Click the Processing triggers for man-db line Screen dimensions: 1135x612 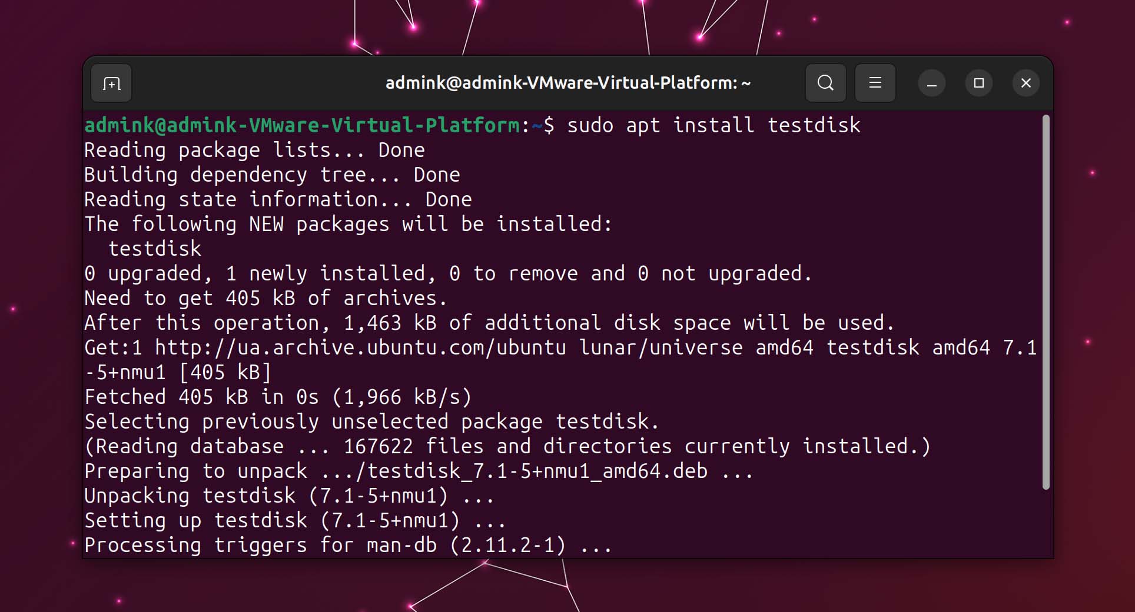coord(347,545)
